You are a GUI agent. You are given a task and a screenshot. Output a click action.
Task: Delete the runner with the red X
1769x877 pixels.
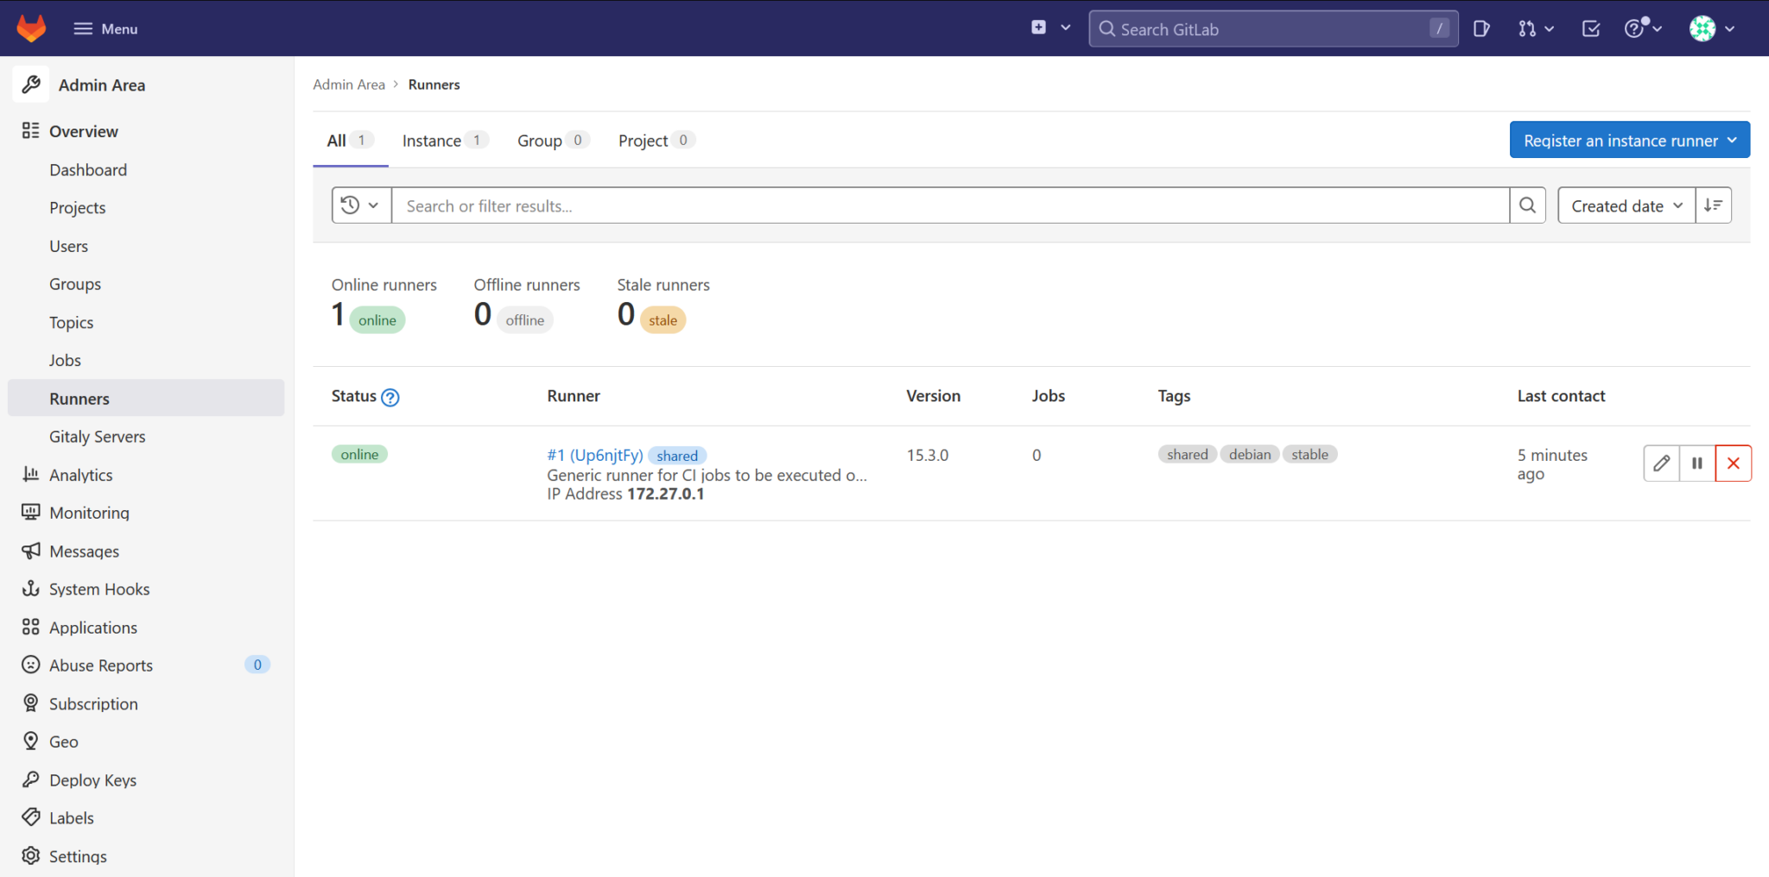click(1733, 463)
